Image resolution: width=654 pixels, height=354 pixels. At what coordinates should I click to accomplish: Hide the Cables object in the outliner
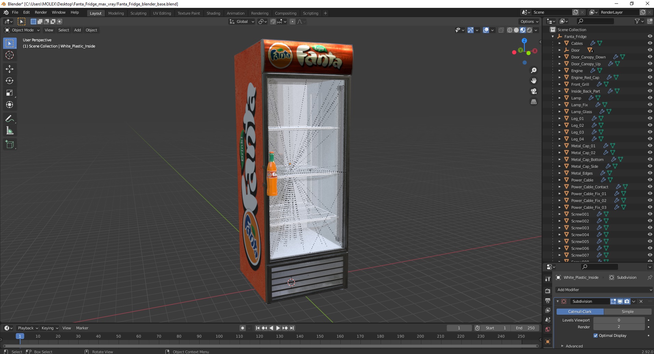coord(650,43)
